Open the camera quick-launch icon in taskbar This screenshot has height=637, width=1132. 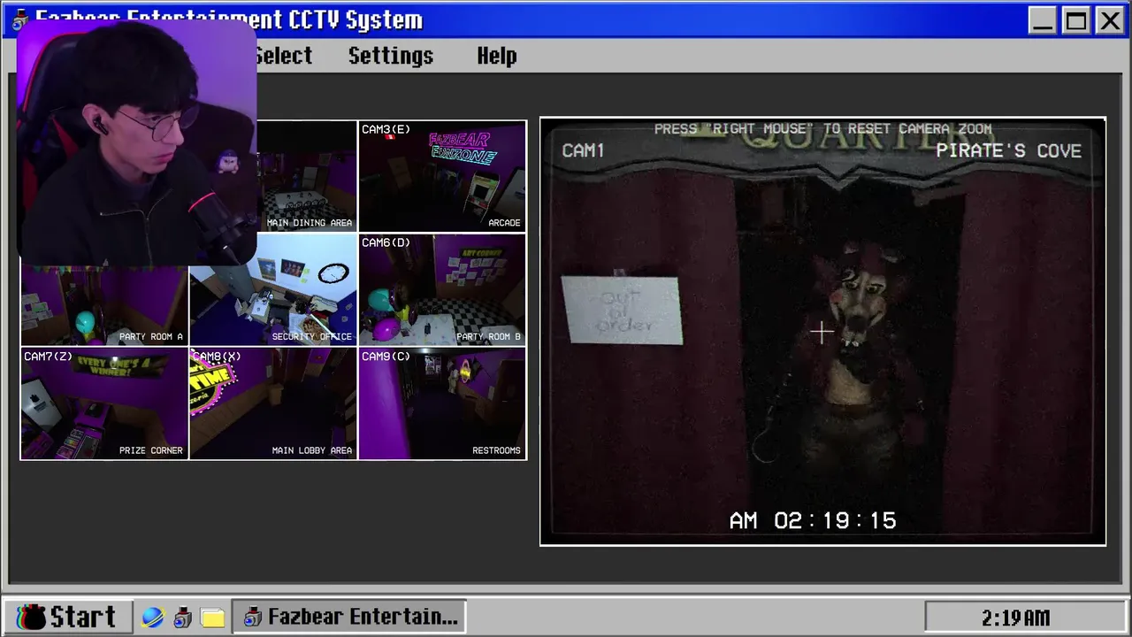tap(183, 618)
